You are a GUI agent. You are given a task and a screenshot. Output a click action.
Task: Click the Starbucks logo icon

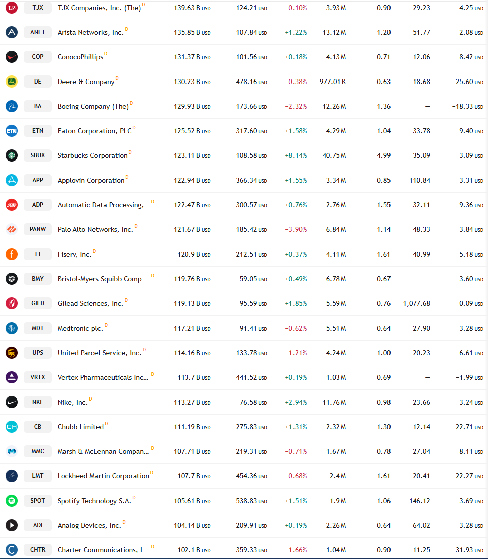pyautogui.click(x=12, y=155)
